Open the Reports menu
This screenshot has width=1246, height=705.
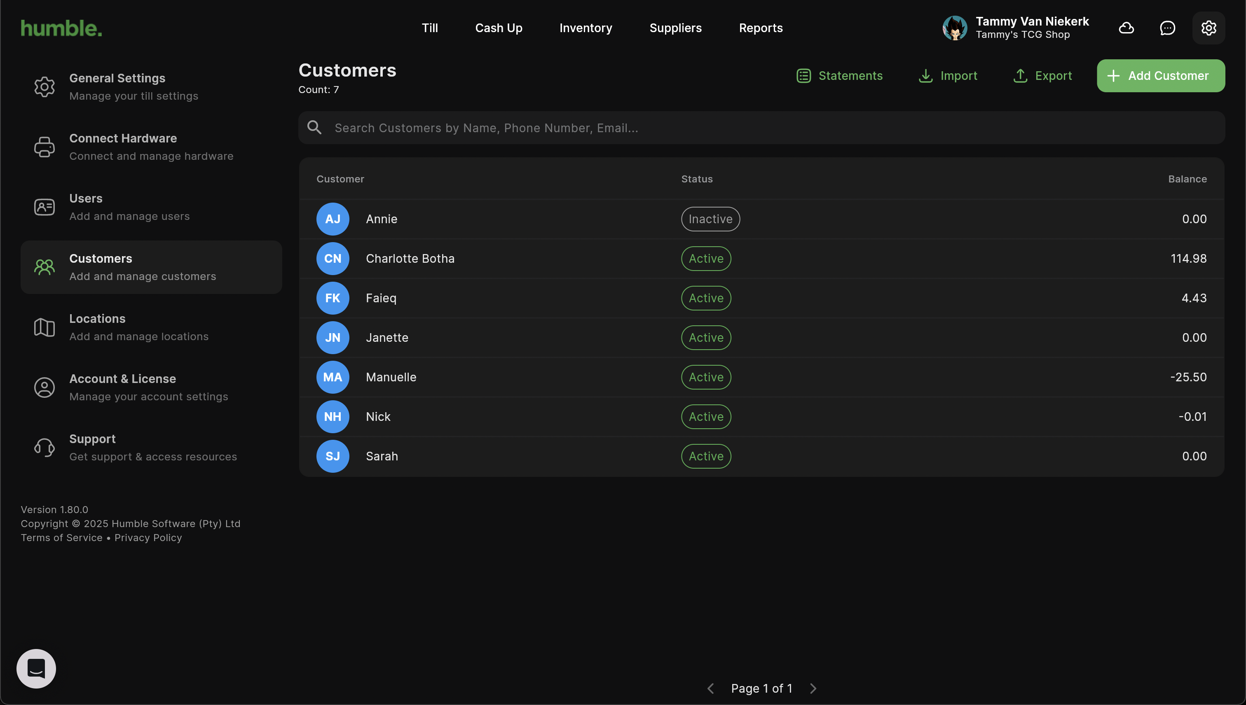761,28
